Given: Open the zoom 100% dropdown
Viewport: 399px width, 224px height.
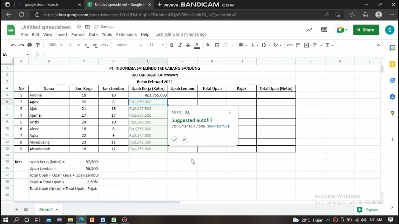Looking at the screenshot, I should point(55,45).
